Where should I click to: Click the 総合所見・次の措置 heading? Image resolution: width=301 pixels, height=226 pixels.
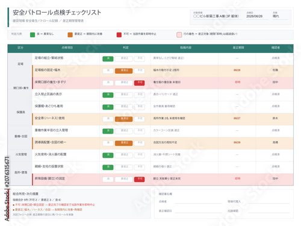(25, 194)
